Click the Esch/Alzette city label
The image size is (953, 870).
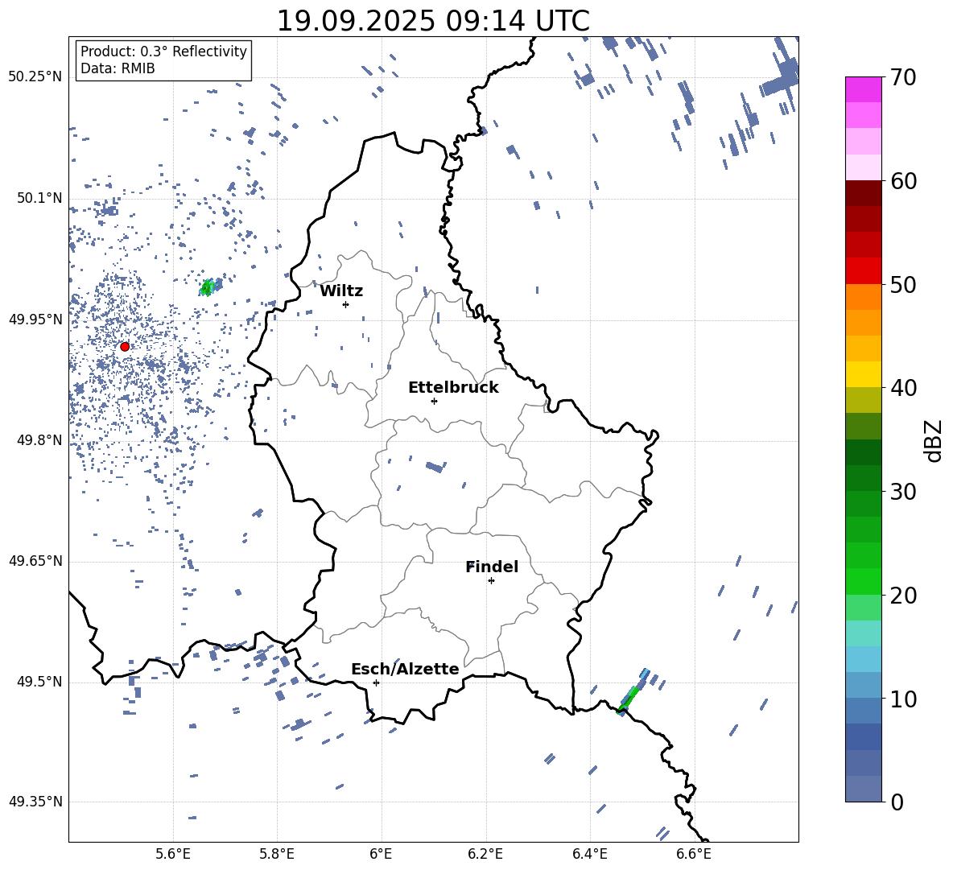tap(405, 669)
